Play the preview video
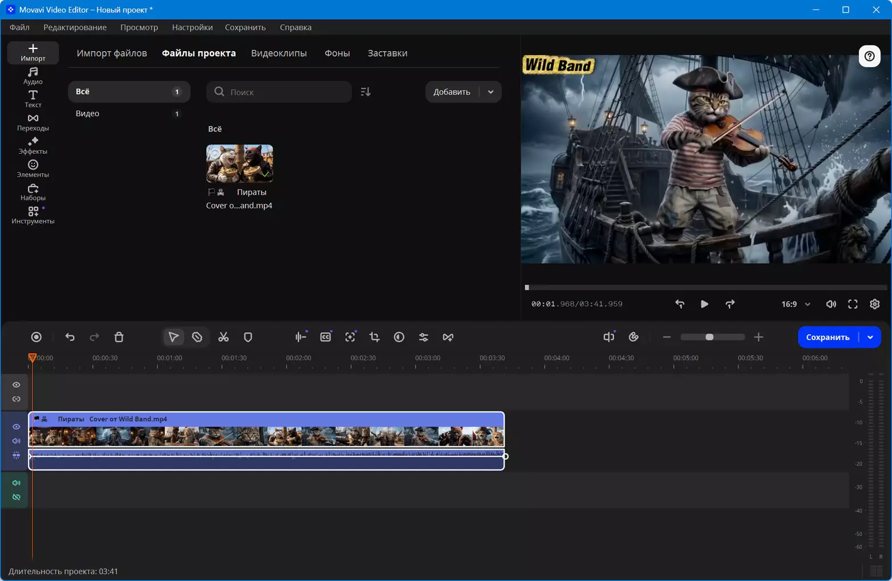 (x=705, y=304)
